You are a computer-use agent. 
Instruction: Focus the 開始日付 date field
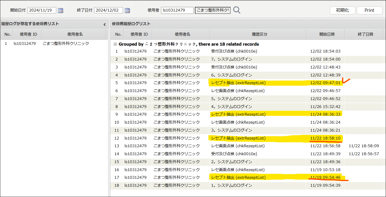[42, 10]
